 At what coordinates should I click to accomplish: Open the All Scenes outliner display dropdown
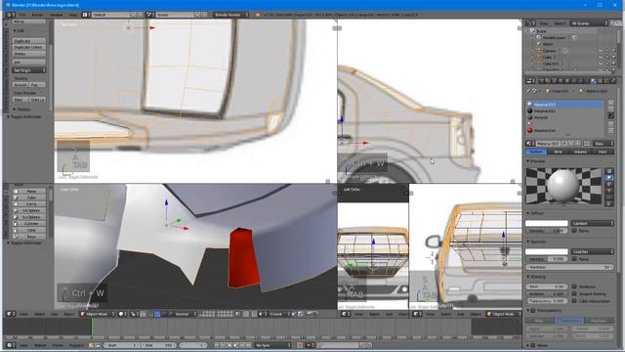point(589,23)
